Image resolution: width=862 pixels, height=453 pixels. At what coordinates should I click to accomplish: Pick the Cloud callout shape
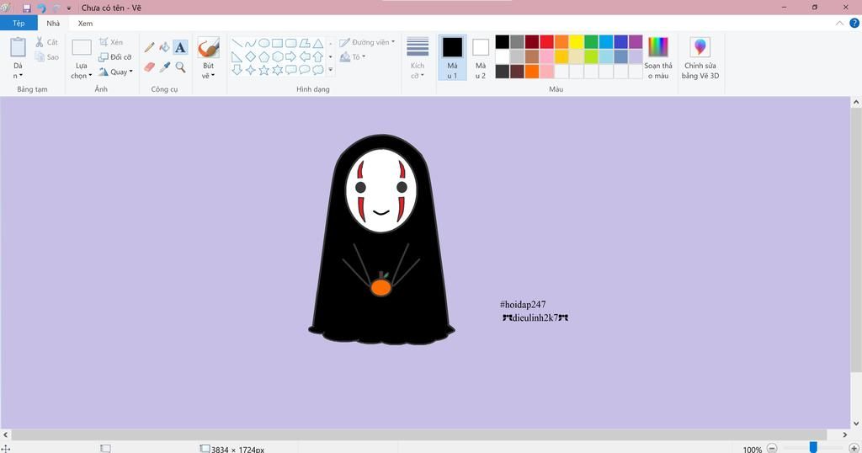click(x=317, y=70)
